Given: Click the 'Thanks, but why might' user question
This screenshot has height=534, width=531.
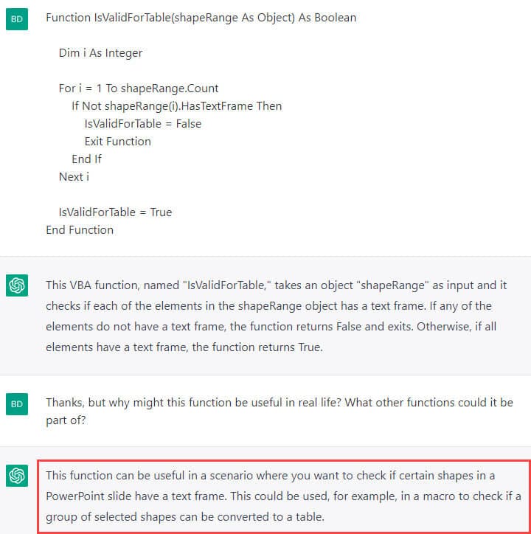Looking at the screenshot, I should (280, 412).
